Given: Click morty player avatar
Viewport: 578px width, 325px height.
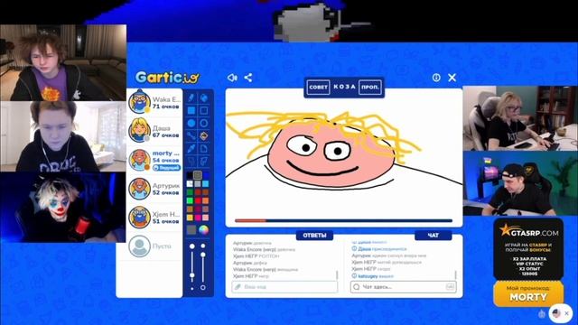Looking at the screenshot, I should [x=139, y=160].
